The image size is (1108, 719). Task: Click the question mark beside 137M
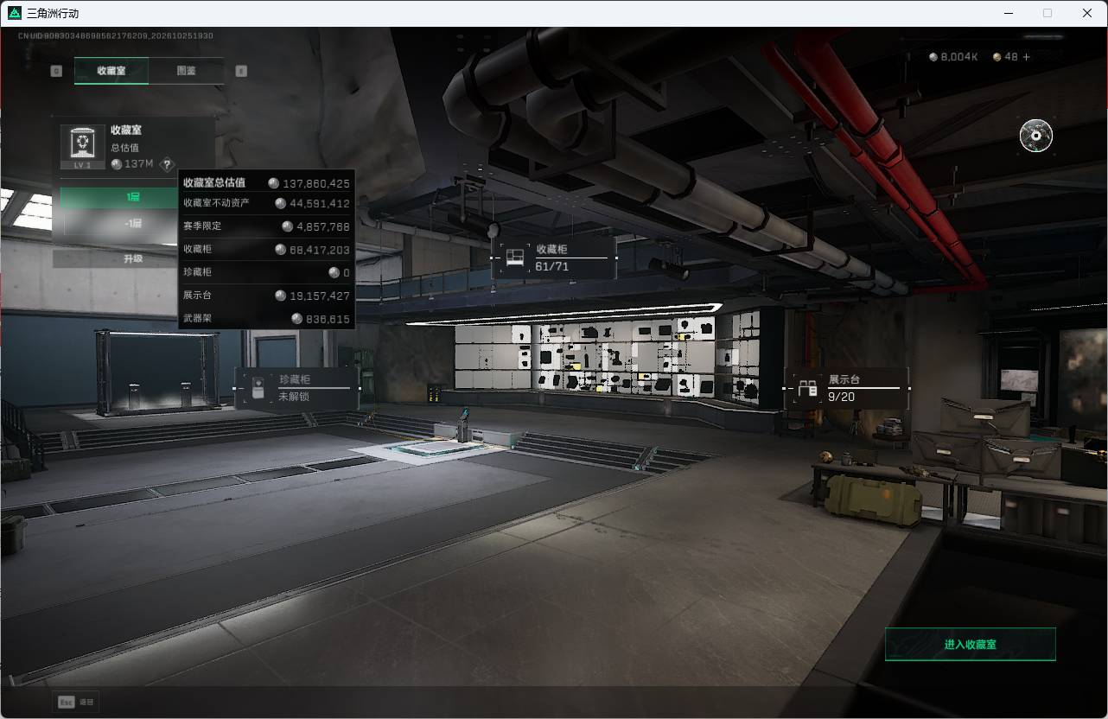pyautogui.click(x=167, y=164)
